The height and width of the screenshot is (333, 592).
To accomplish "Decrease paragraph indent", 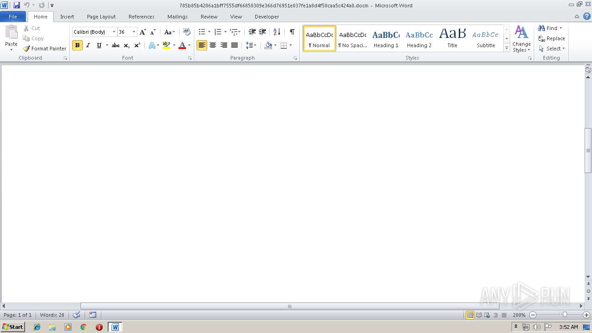I will coord(252,32).
